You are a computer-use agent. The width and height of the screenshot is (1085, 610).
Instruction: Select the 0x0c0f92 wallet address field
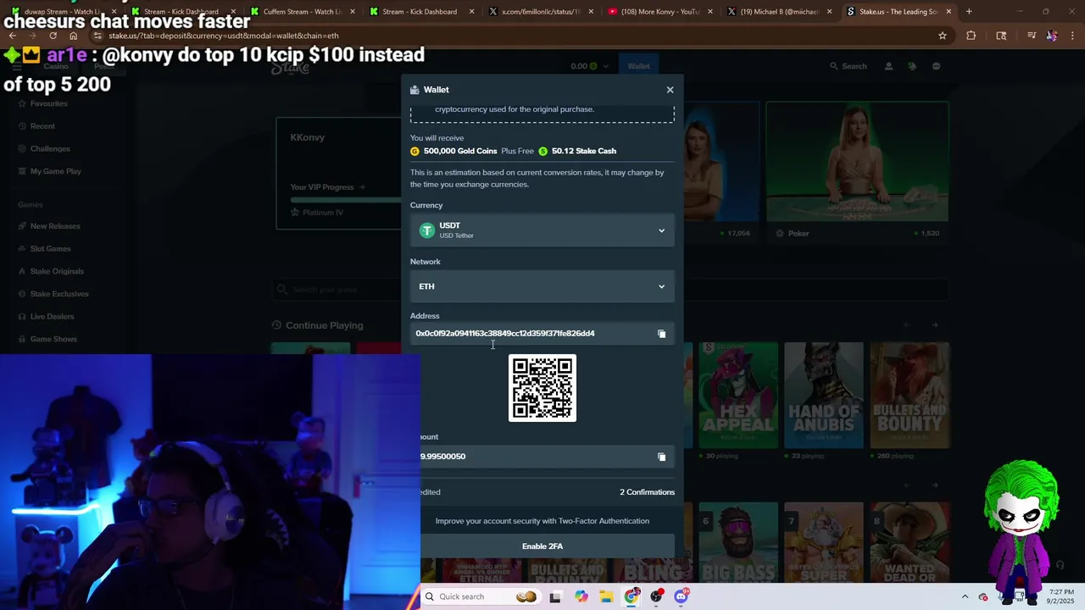tap(542, 334)
